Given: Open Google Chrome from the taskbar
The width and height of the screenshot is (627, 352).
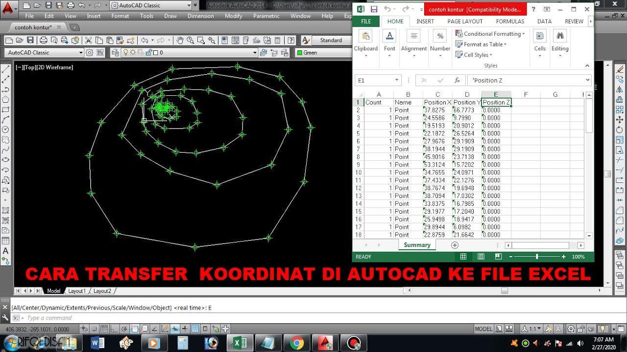Looking at the screenshot, I should (x=296, y=343).
